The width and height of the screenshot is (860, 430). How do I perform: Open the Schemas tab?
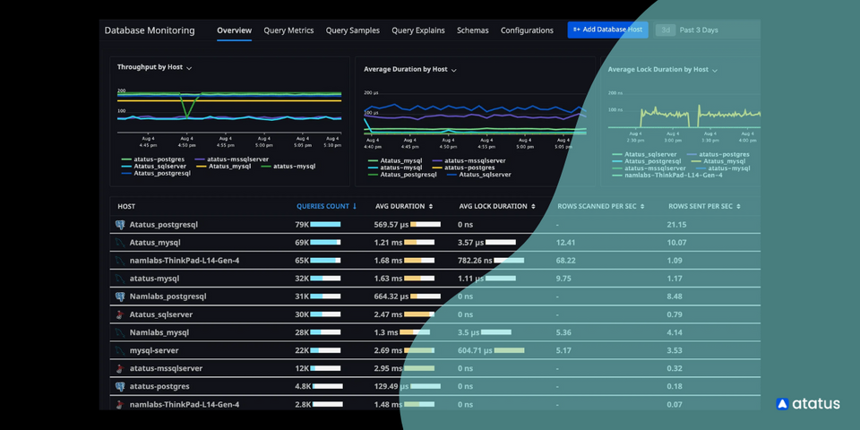(473, 30)
